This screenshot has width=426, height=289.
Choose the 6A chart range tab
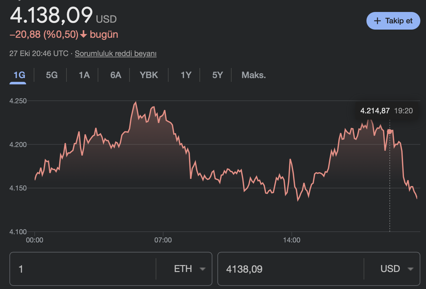[116, 75]
